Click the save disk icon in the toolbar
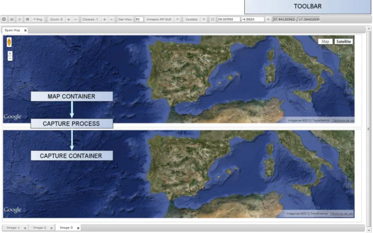Viewport: 373px width, 233px height. pyautogui.click(x=27, y=19)
